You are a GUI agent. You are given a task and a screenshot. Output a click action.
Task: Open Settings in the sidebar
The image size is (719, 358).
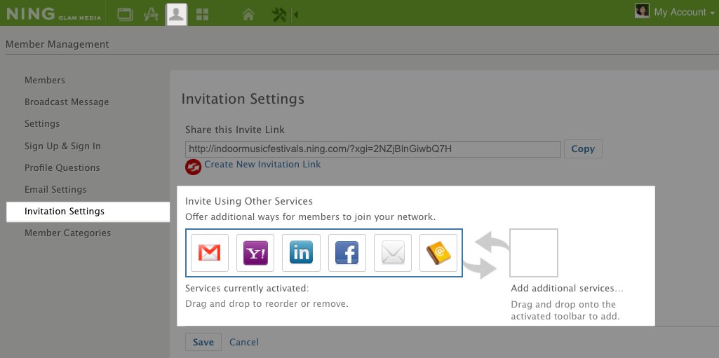pyautogui.click(x=42, y=124)
